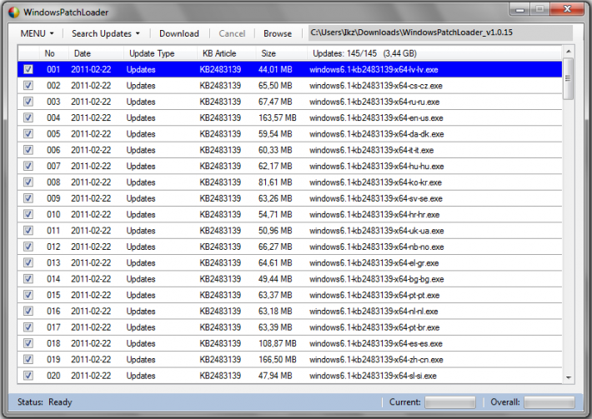The height and width of the screenshot is (419, 592).
Task: Click the 163,57 MB size cell
Action: click(x=278, y=118)
